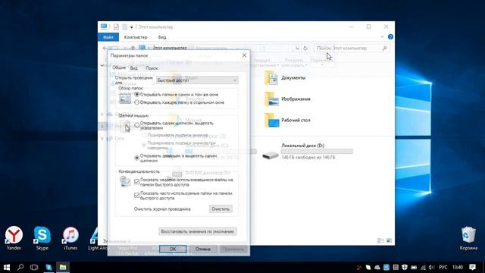Viewport: 485px width, 273px height.
Task: Open the address bar history dropdown arrow
Action: [297, 49]
